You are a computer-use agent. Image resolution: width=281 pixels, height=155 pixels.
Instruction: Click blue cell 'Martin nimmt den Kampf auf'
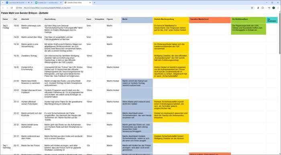tap(137, 83)
